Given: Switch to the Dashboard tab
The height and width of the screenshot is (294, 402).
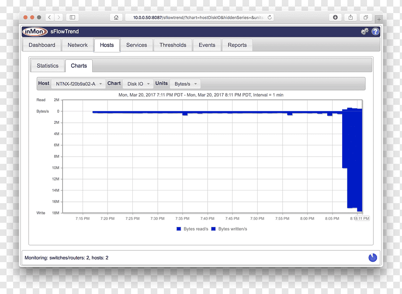Looking at the screenshot, I should (x=42, y=45).
